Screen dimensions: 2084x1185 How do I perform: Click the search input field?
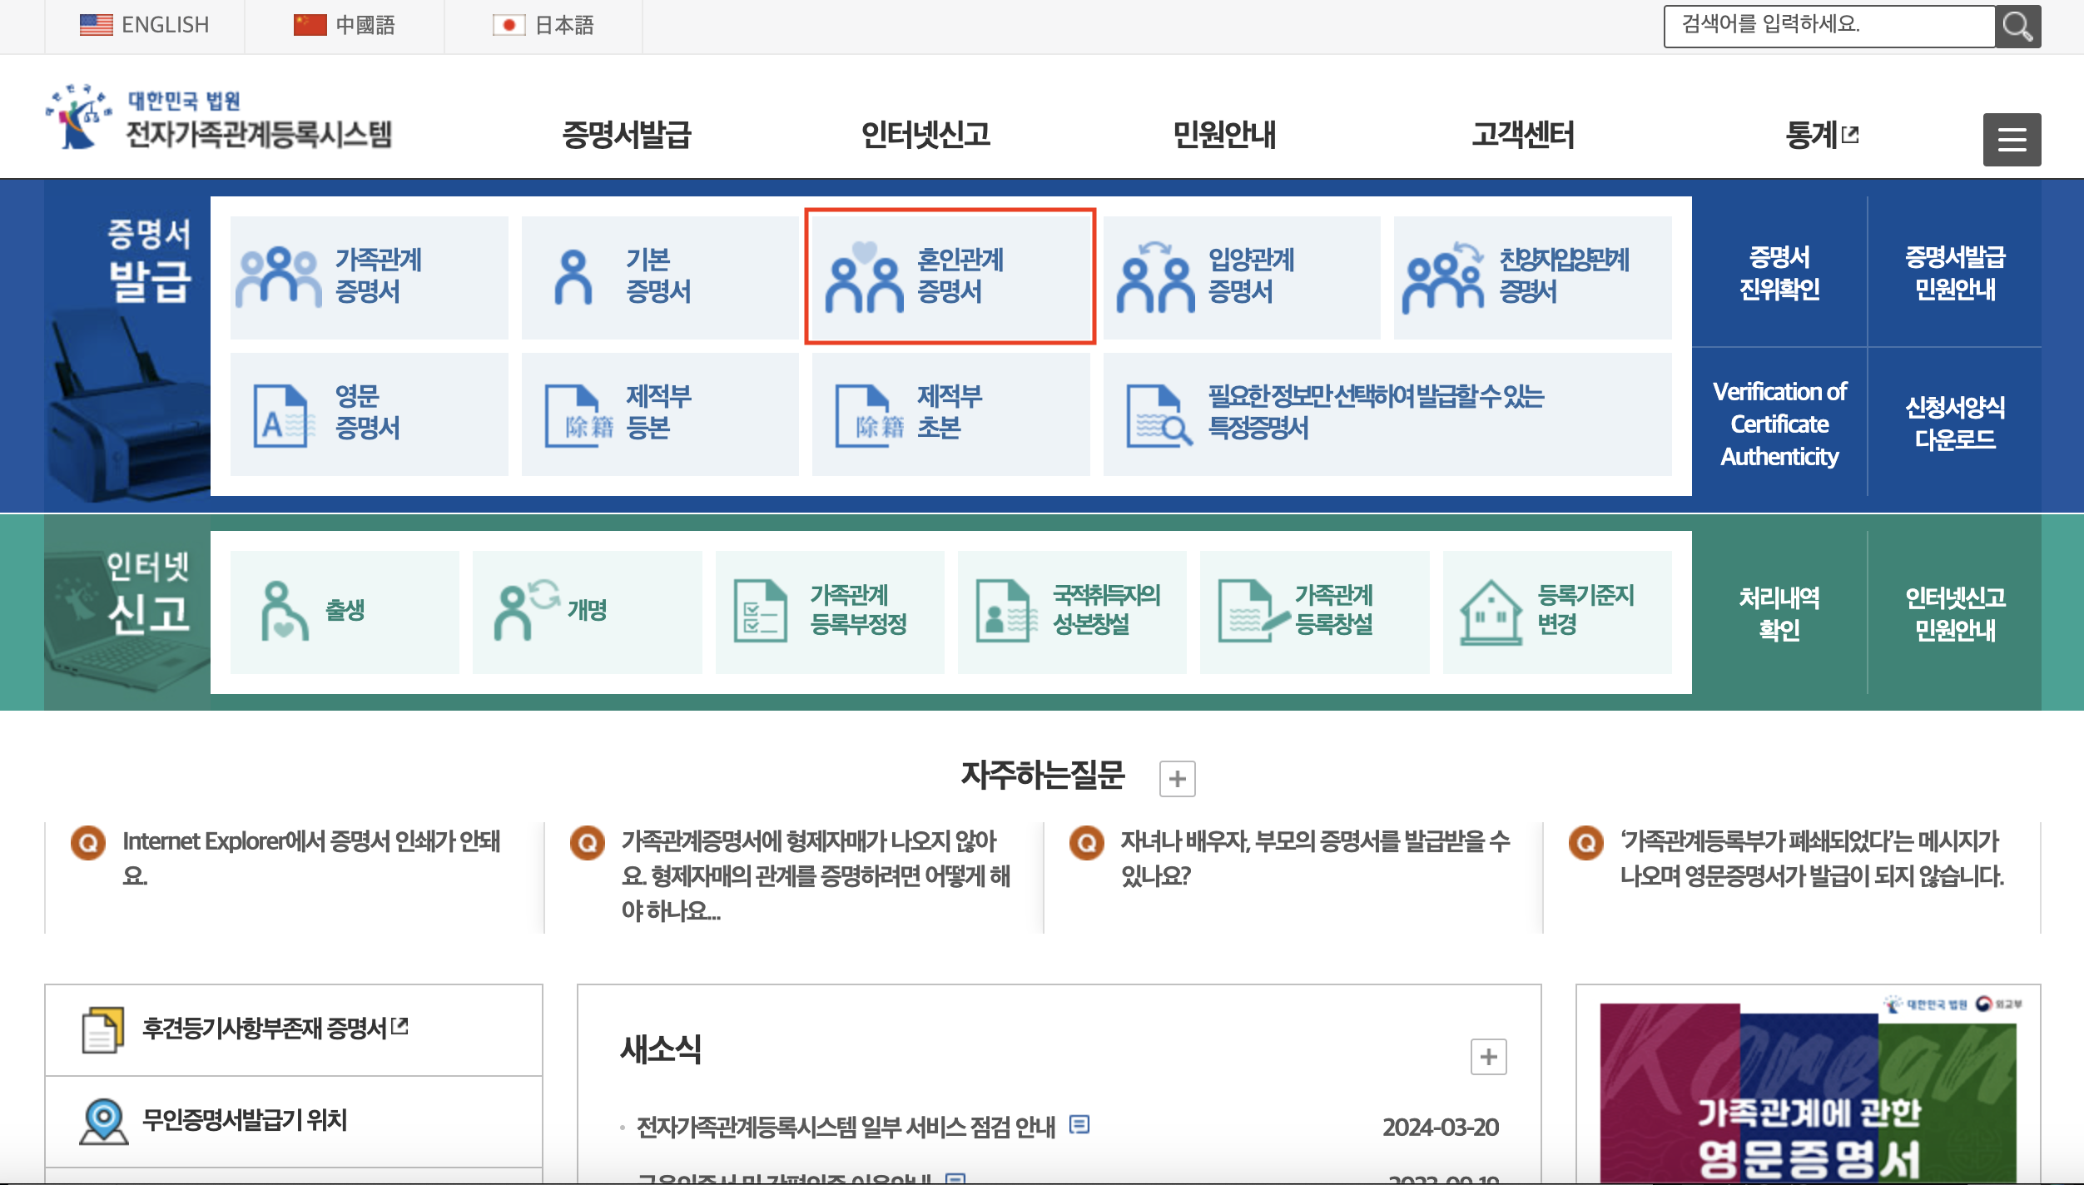coord(1827,26)
